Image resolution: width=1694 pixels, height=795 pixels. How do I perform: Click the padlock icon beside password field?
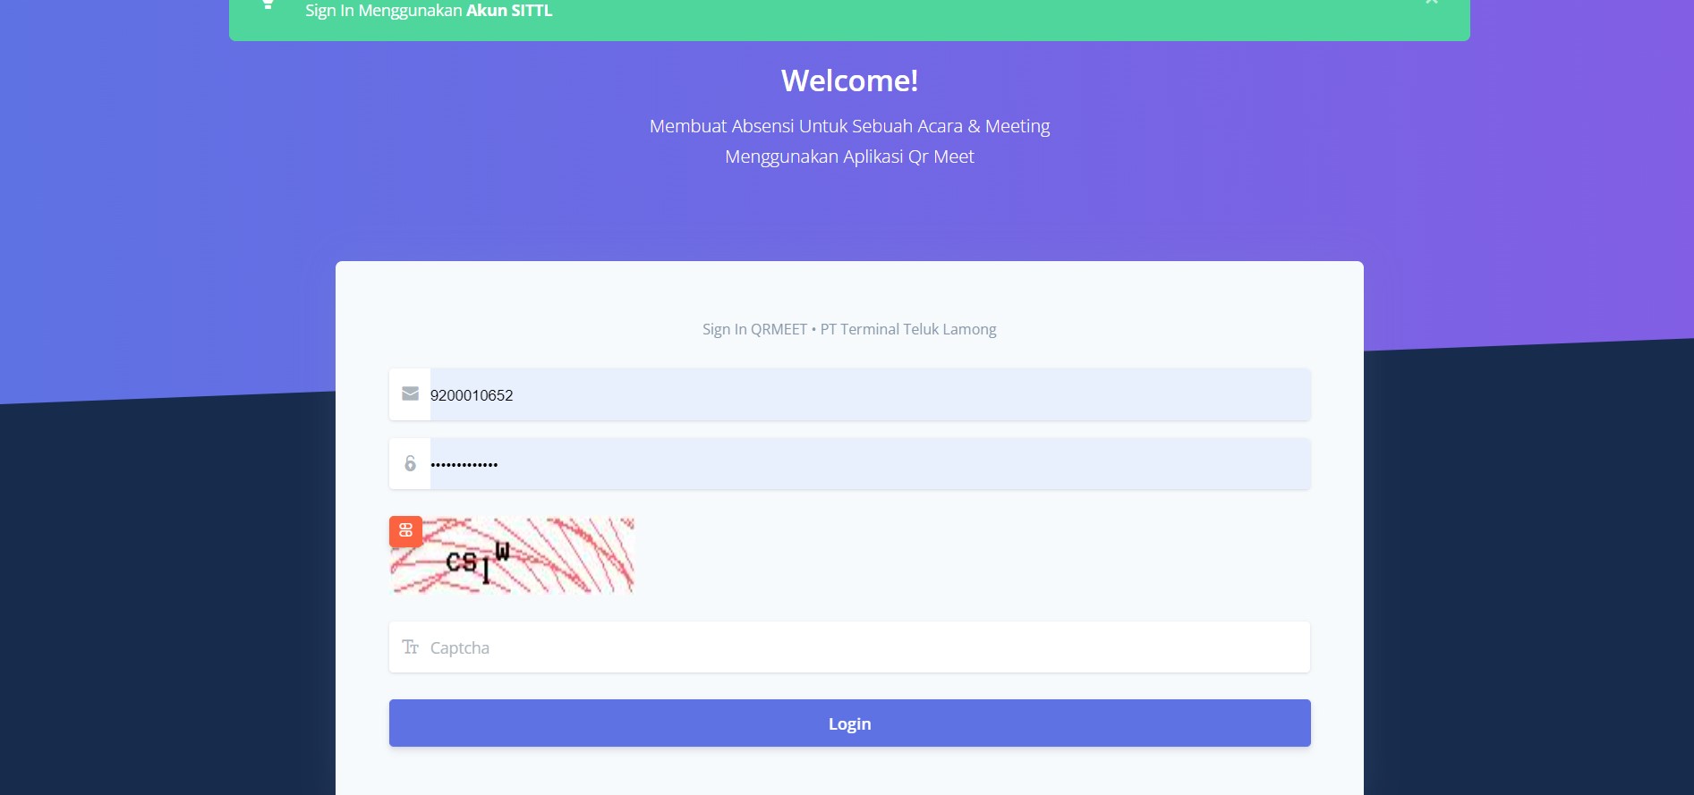tap(410, 463)
